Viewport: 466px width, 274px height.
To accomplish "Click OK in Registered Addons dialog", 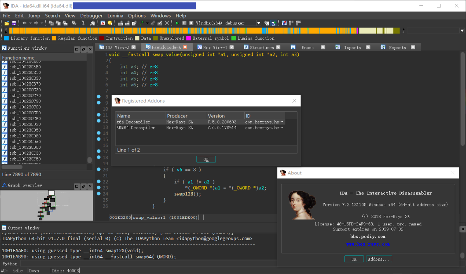I will pyautogui.click(x=206, y=159).
